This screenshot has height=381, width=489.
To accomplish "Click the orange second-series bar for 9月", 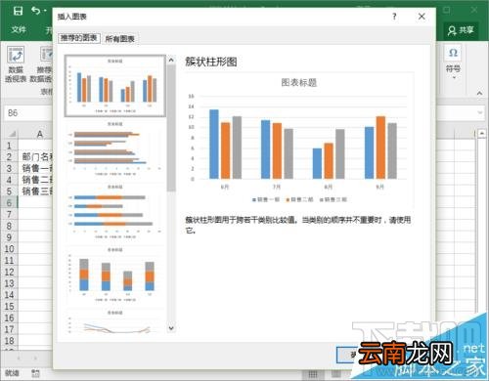I will pos(380,148).
